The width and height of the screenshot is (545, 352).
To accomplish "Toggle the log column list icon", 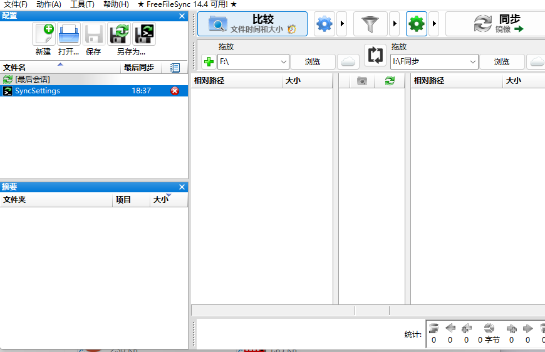I will tap(175, 68).
